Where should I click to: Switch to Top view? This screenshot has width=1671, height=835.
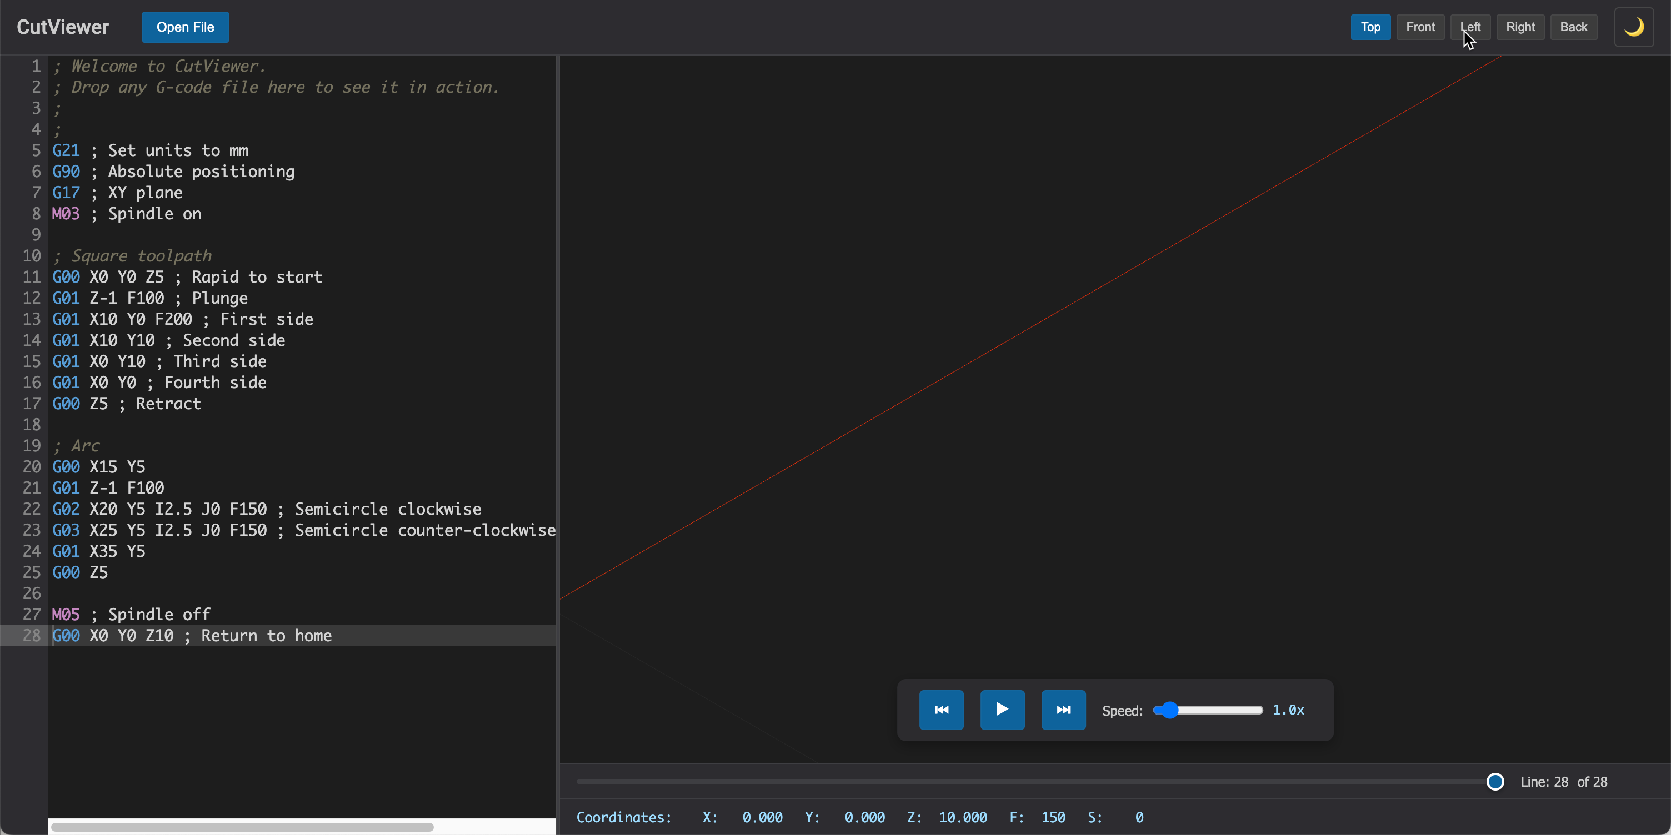click(1369, 27)
